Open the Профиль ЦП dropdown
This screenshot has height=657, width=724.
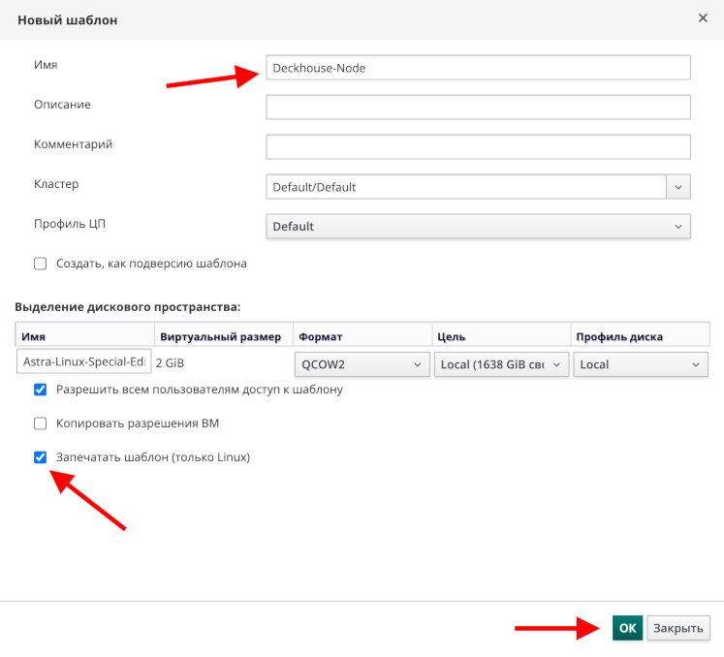477,226
